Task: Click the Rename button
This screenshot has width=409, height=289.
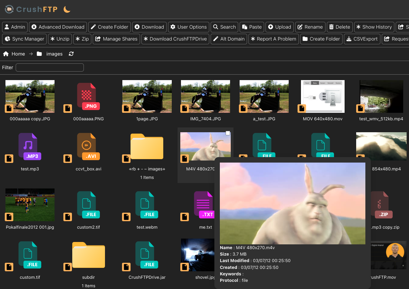Action: pos(310,27)
